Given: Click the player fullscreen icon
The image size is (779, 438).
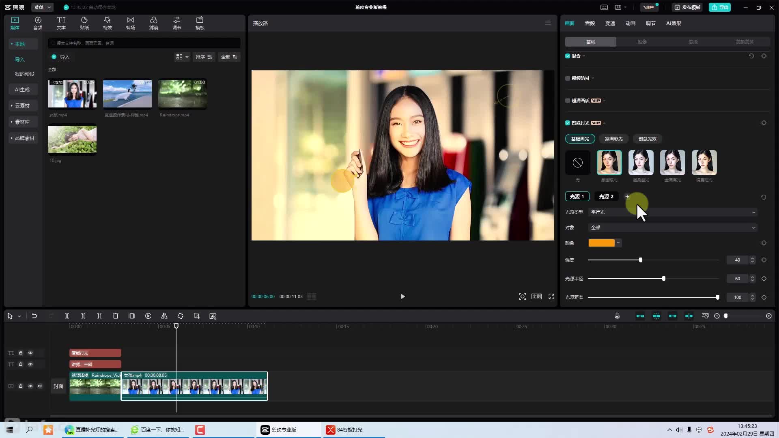Looking at the screenshot, I should [x=551, y=296].
